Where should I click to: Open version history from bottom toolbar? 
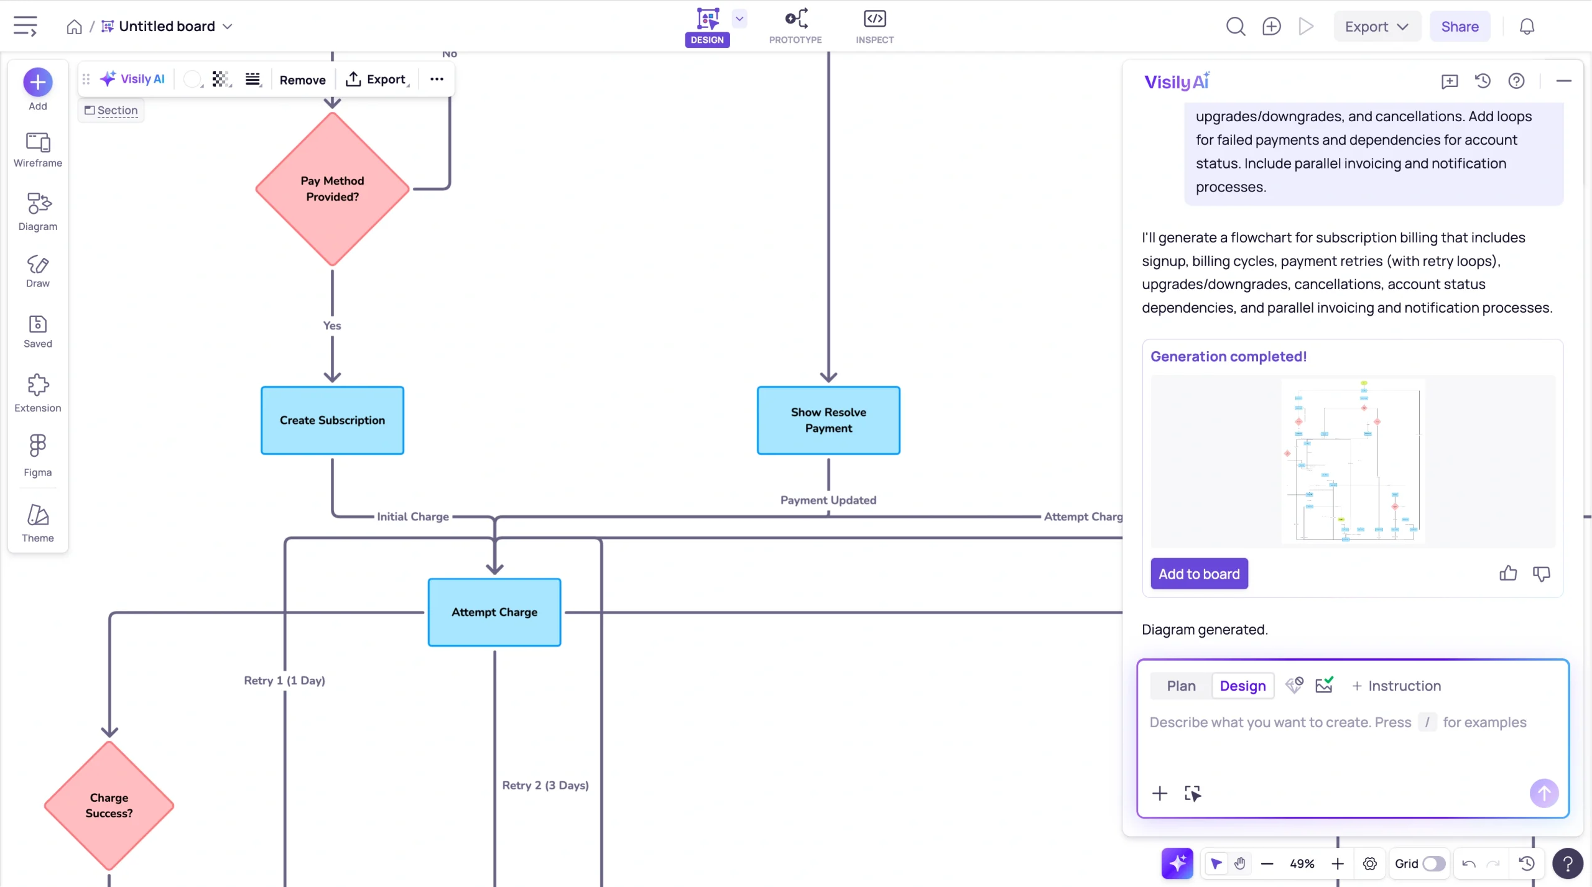pyautogui.click(x=1527, y=864)
